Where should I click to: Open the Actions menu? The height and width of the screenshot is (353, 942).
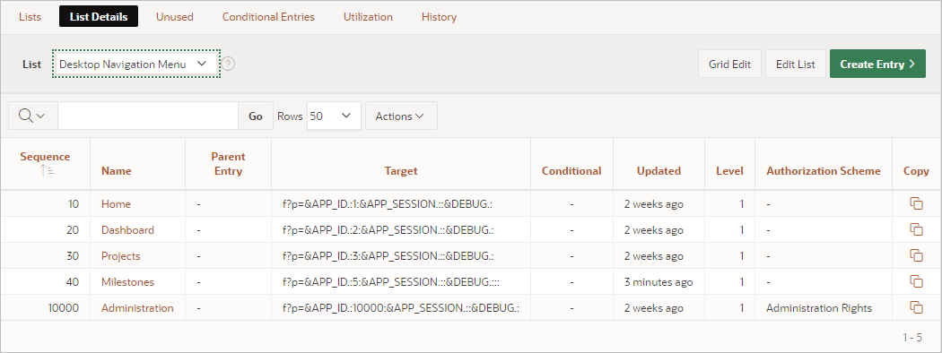pyautogui.click(x=401, y=116)
